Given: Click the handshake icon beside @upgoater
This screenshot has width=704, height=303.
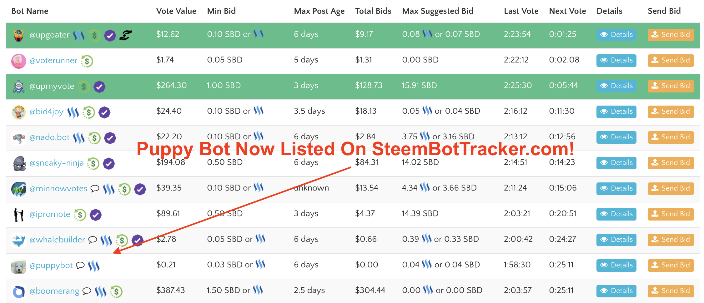Looking at the screenshot, I should pyautogui.click(x=126, y=35).
